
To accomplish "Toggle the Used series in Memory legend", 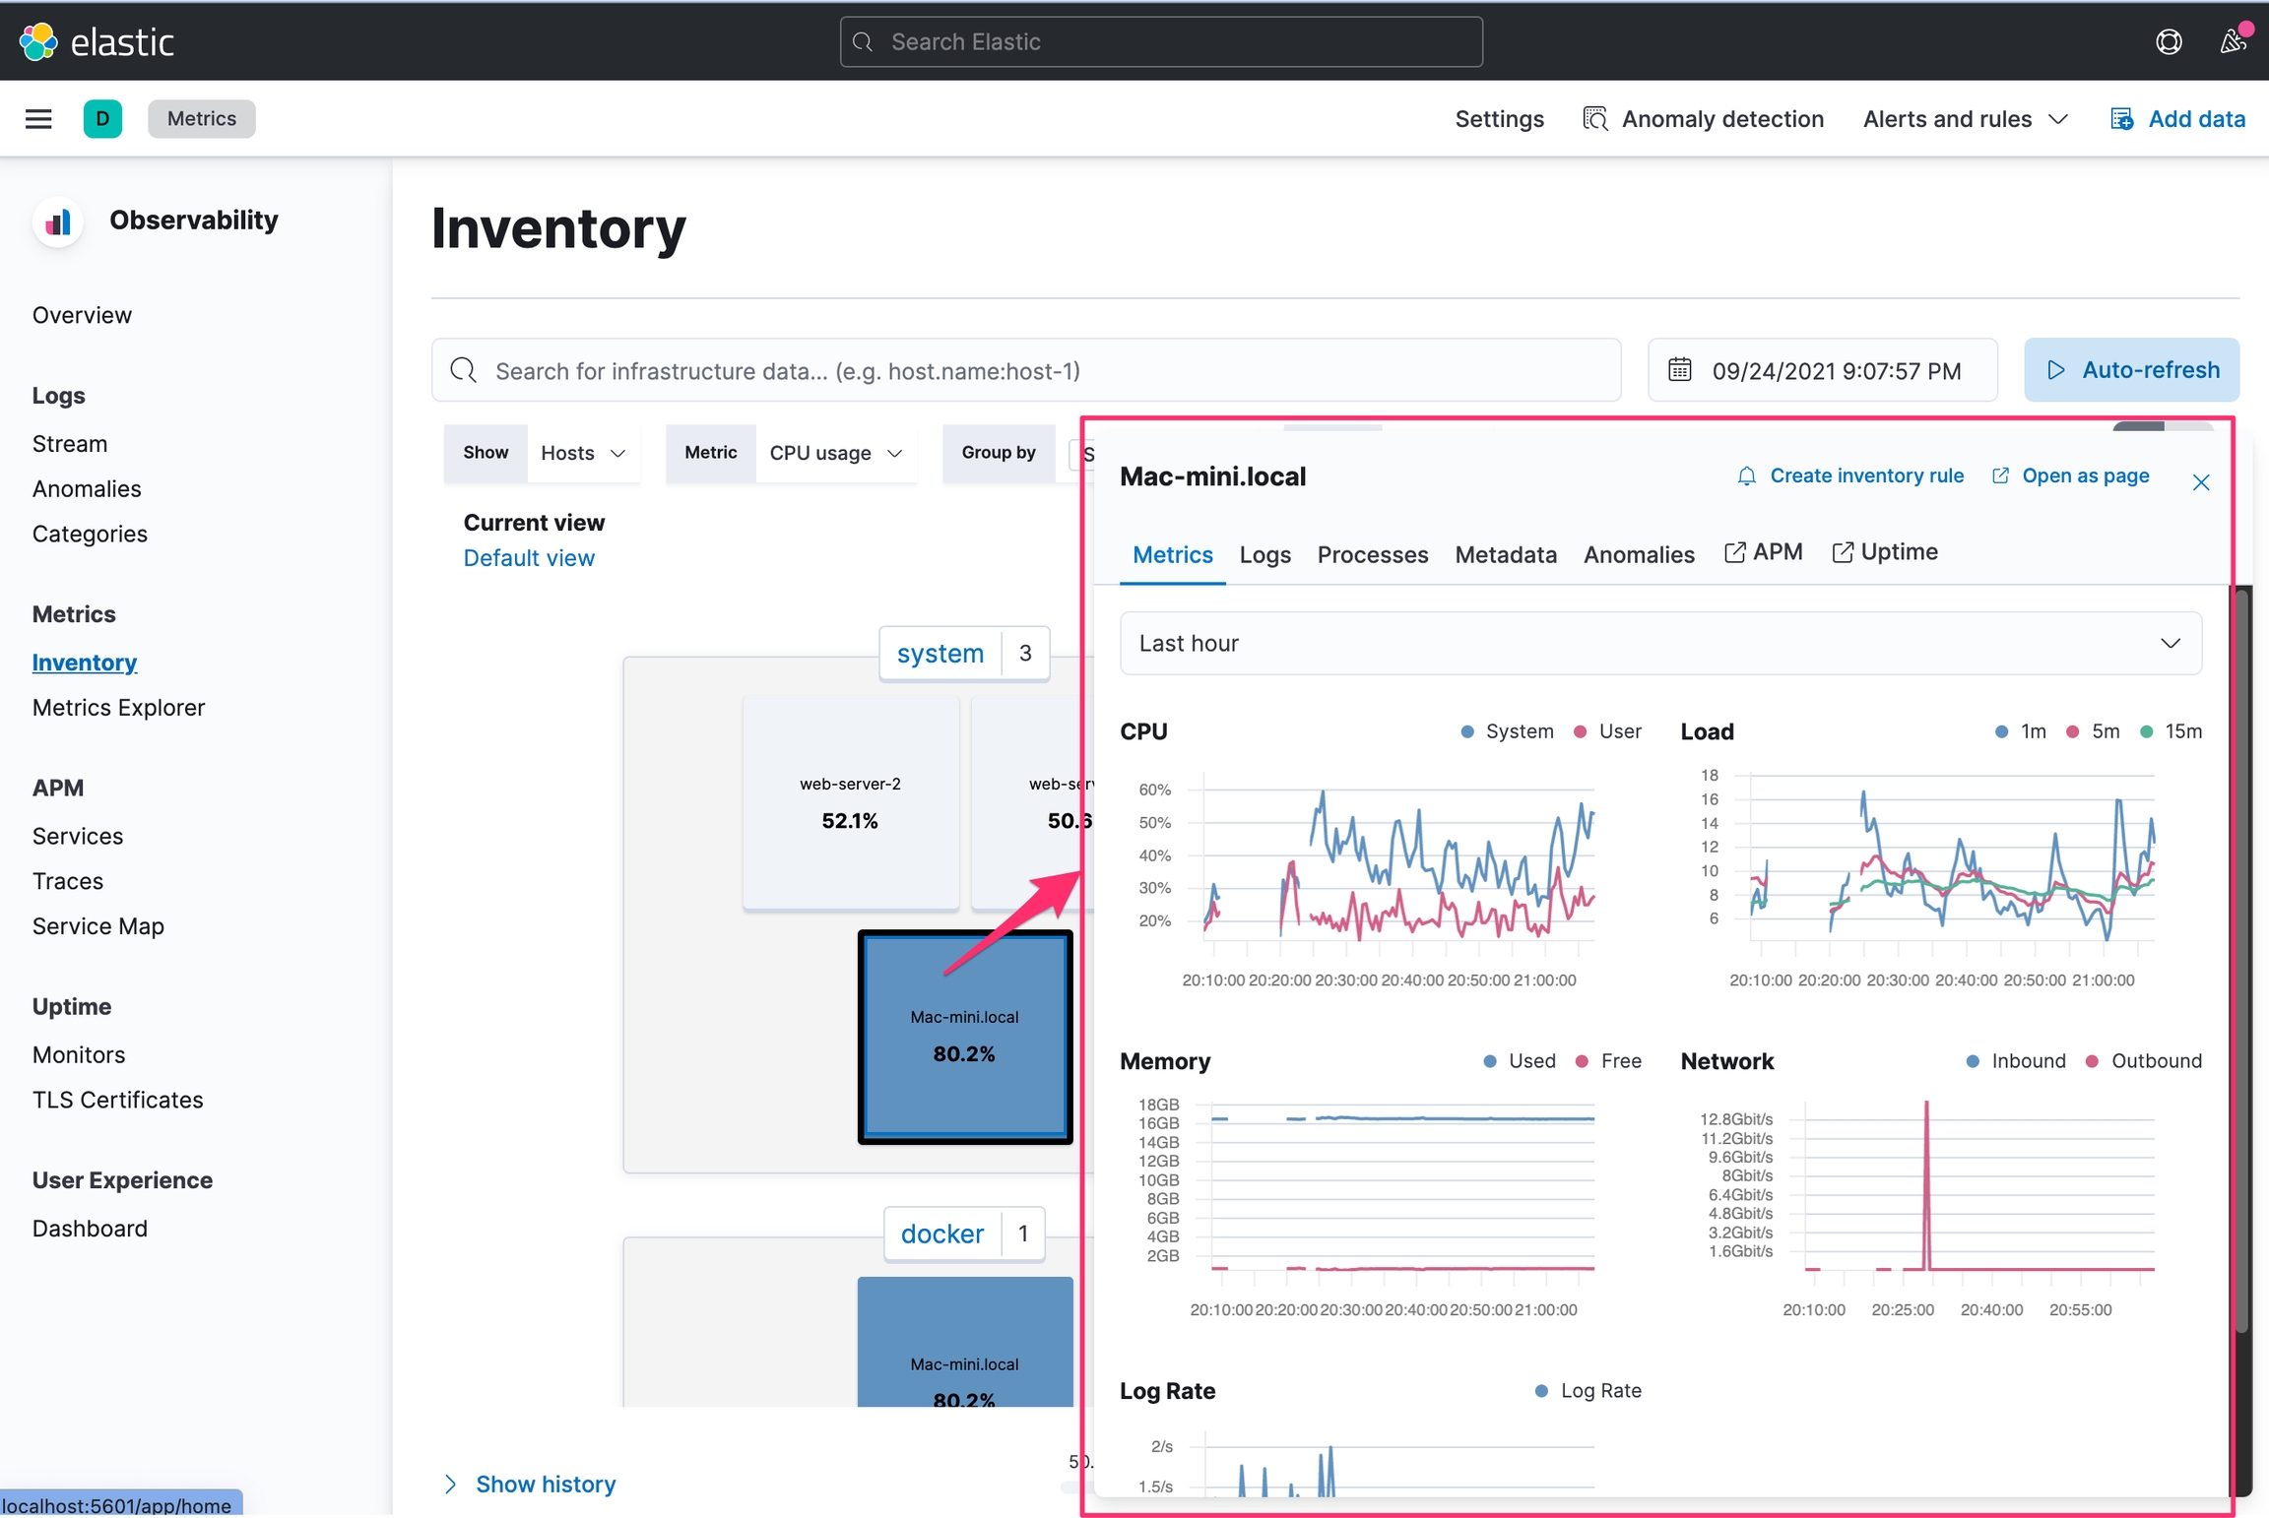I will [x=1520, y=1061].
